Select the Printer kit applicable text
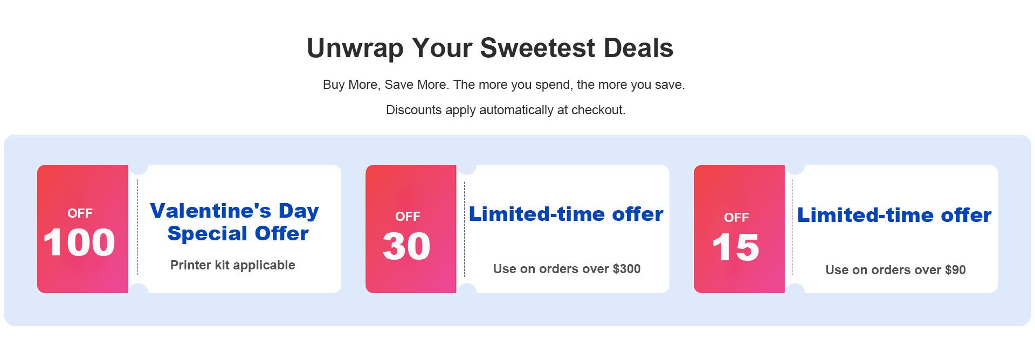Image resolution: width=1035 pixels, height=354 pixels. (232, 265)
